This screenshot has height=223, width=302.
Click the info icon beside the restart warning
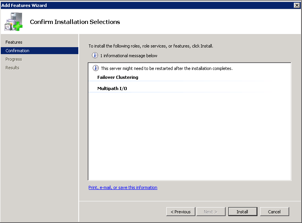[96, 68]
